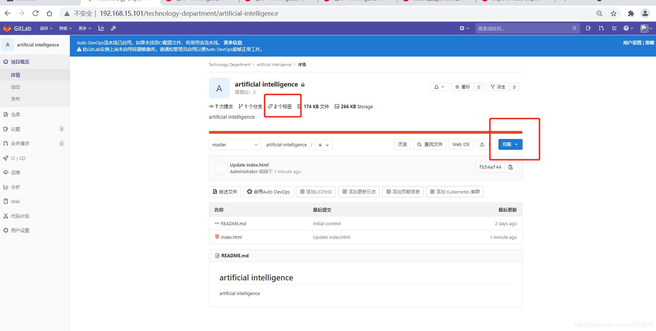
Task: Open 运维 in the sidebar
Action: (35, 172)
